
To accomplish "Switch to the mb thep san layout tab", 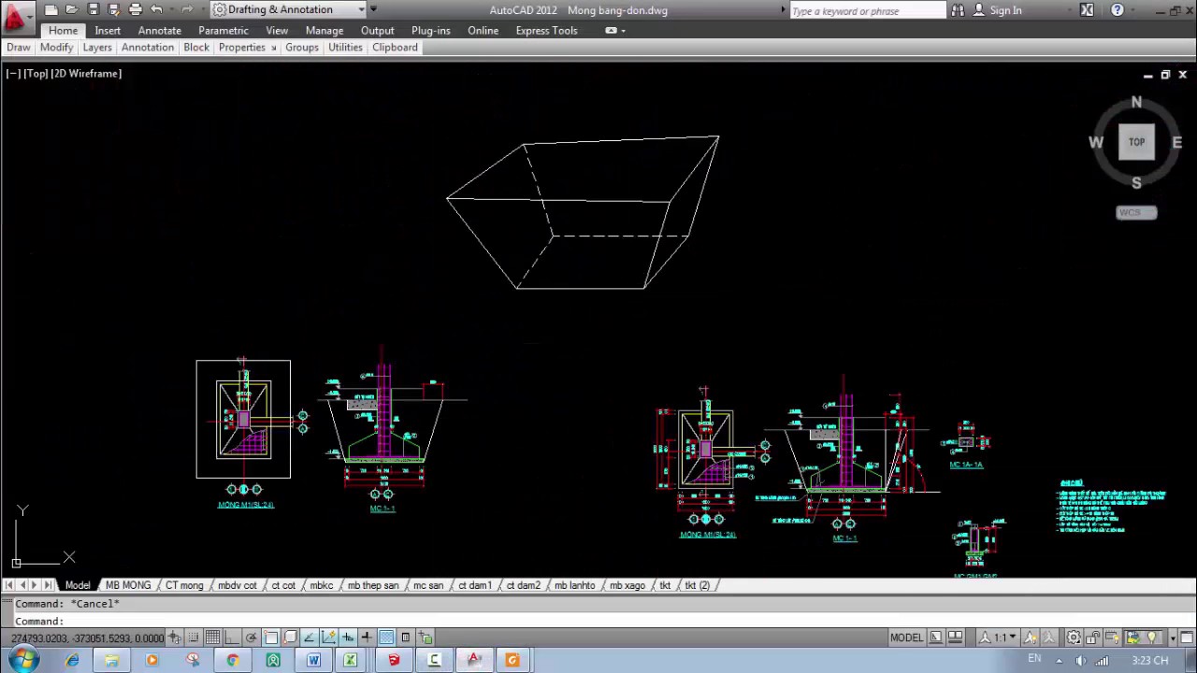I will (x=373, y=585).
